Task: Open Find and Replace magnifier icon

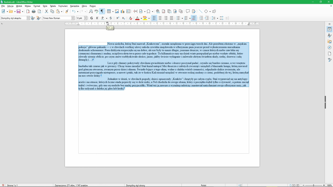Action: 91,11
